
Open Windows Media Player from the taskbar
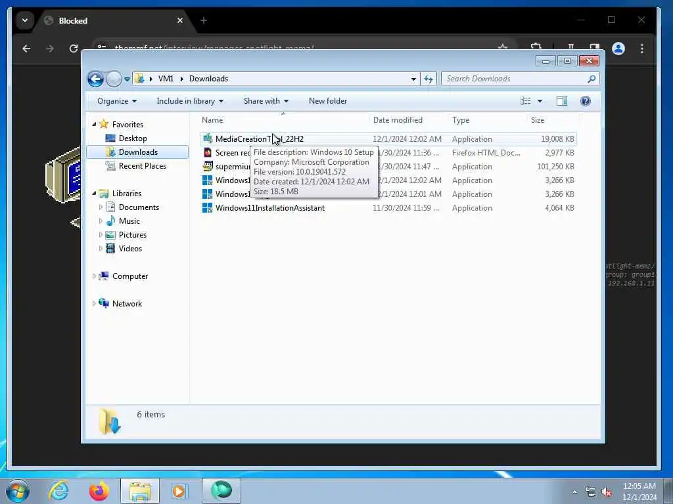coord(179,491)
